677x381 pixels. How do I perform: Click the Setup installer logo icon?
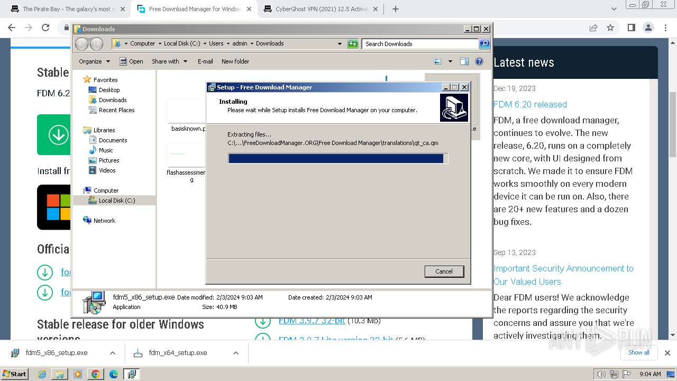click(454, 107)
